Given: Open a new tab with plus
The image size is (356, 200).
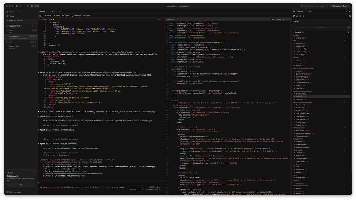Looking at the screenshot, I should pos(60,11).
